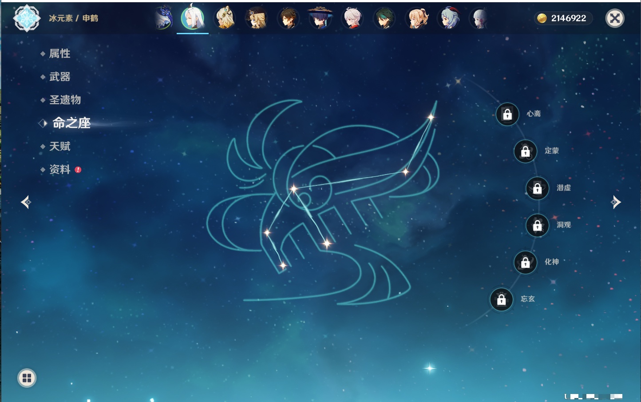Click the Cryo element emblem icon
The width and height of the screenshot is (641, 402).
[x=27, y=18]
